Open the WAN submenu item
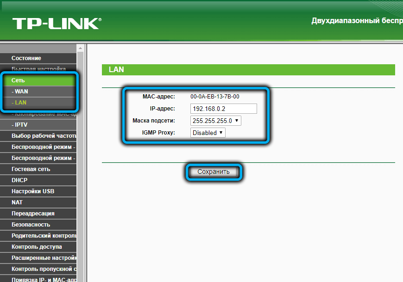This screenshot has width=403, height=282. click(20, 92)
